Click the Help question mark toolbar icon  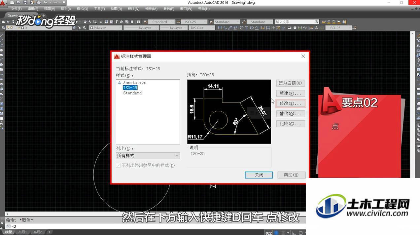pos(138,22)
